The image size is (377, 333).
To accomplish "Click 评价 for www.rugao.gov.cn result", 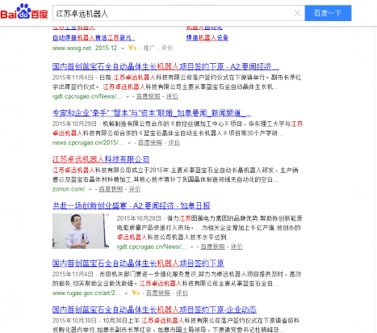I will [x=182, y=293].
